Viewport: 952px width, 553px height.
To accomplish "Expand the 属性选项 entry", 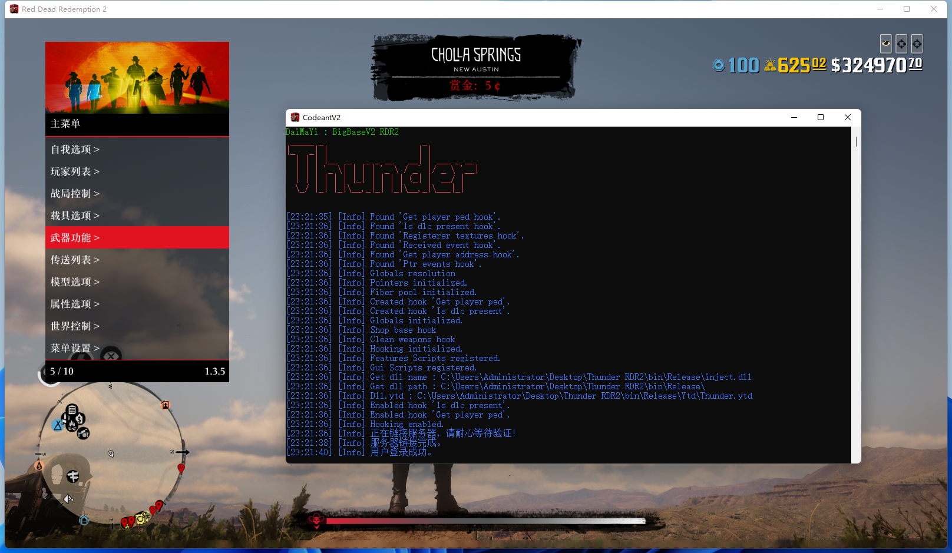I will (137, 304).
